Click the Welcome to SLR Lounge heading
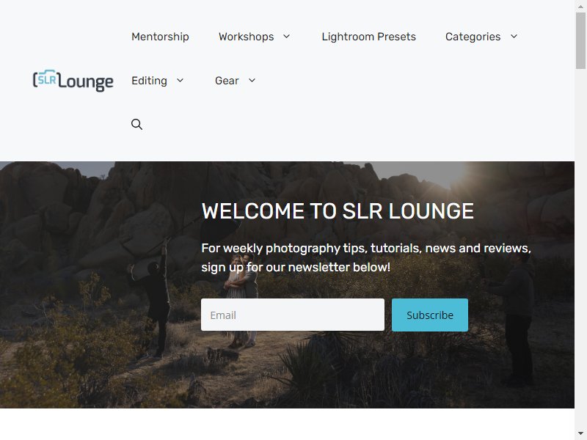 point(338,211)
